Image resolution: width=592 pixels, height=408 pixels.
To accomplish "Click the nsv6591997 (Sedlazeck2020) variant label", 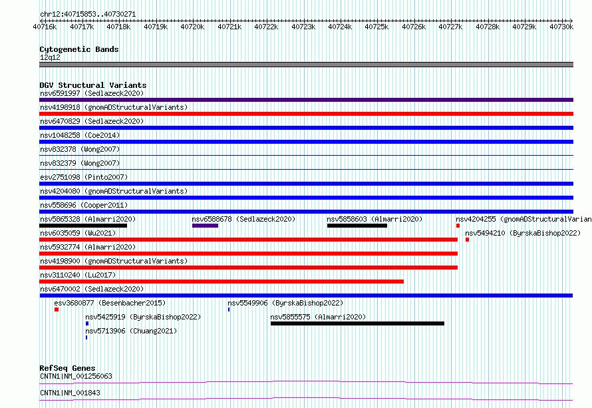I will click(x=92, y=93).
